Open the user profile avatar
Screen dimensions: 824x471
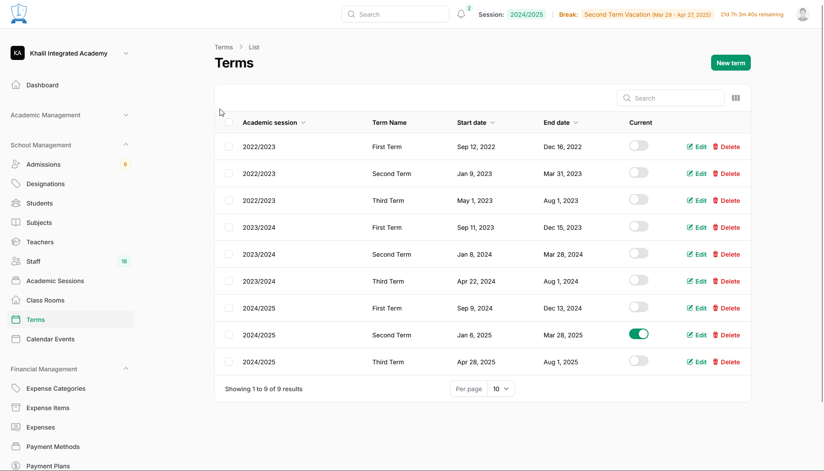[x=802, y=14]
